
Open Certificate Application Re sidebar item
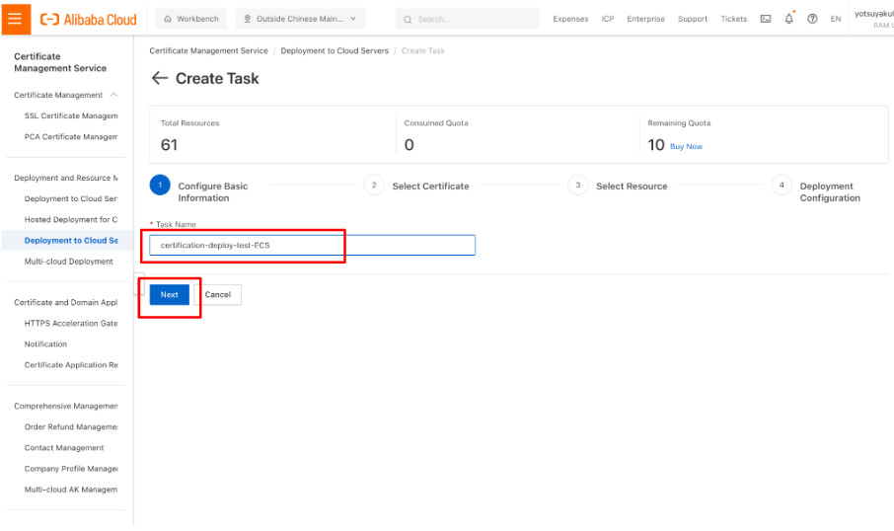[71, 365]
